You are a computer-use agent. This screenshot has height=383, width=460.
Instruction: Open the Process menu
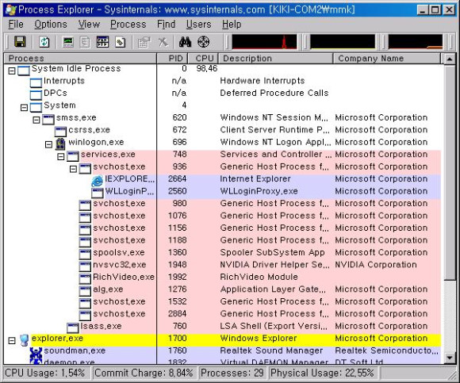[x=128, y=25]
